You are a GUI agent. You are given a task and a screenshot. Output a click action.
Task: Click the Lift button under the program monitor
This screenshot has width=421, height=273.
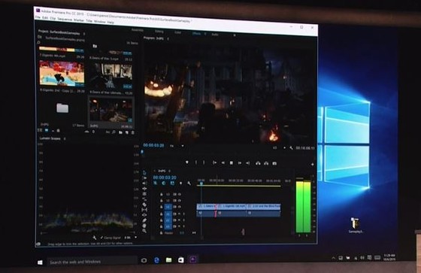258,163
